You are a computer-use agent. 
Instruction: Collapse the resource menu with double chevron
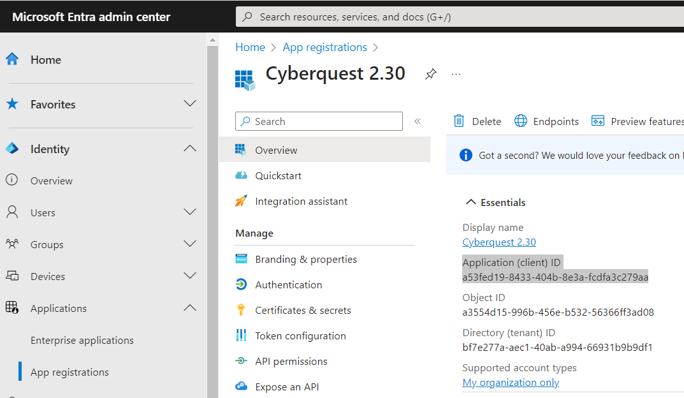coord(418,121)
